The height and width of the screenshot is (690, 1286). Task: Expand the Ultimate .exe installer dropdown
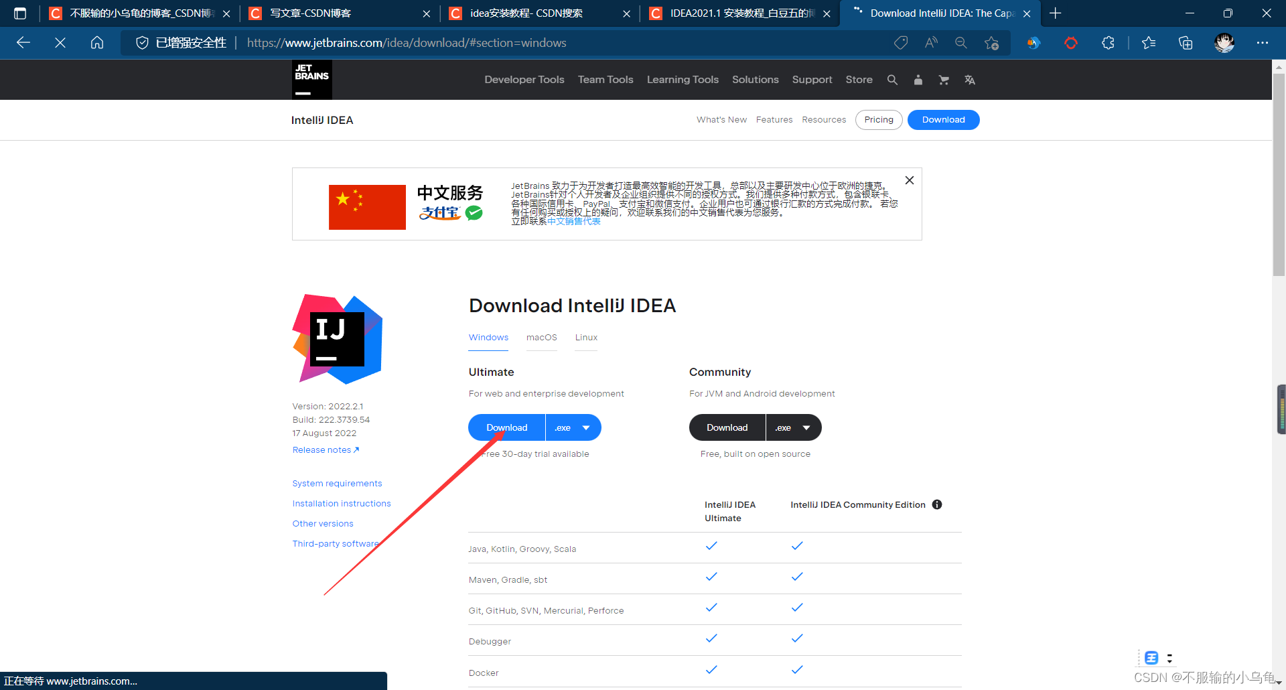coord(573,427)
